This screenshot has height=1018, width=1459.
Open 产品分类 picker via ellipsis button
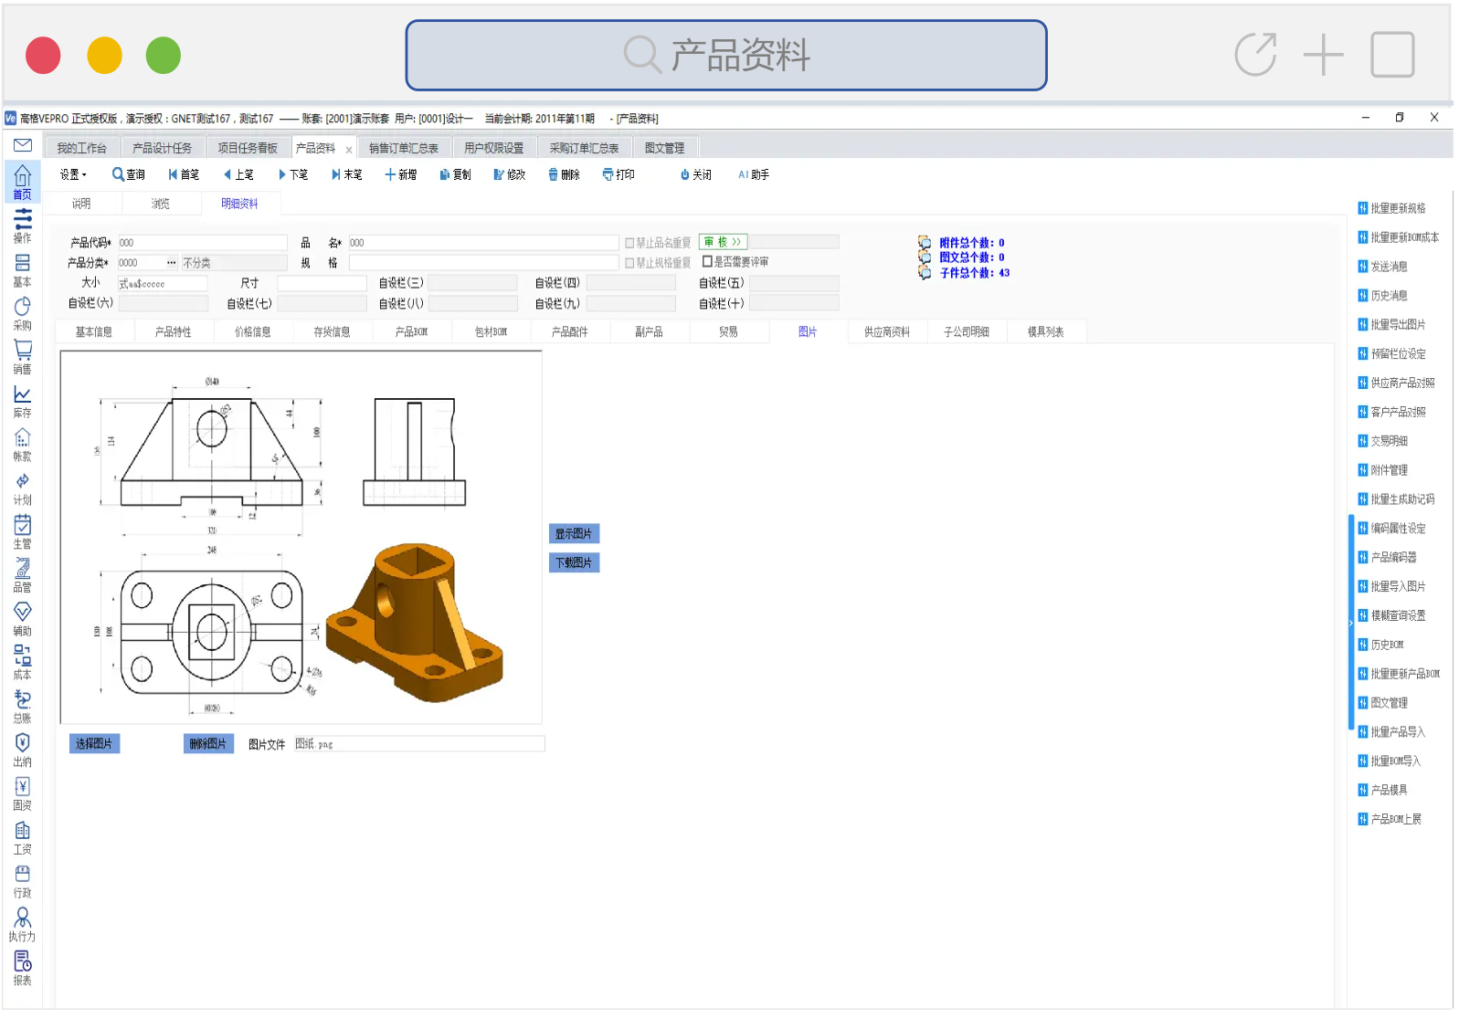(171, 263)
